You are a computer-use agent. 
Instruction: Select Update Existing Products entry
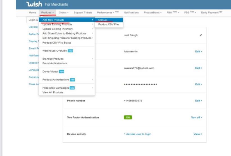click(67, 24)
